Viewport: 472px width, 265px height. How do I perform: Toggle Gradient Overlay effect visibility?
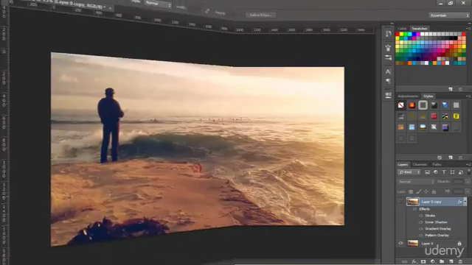point(421,229)
